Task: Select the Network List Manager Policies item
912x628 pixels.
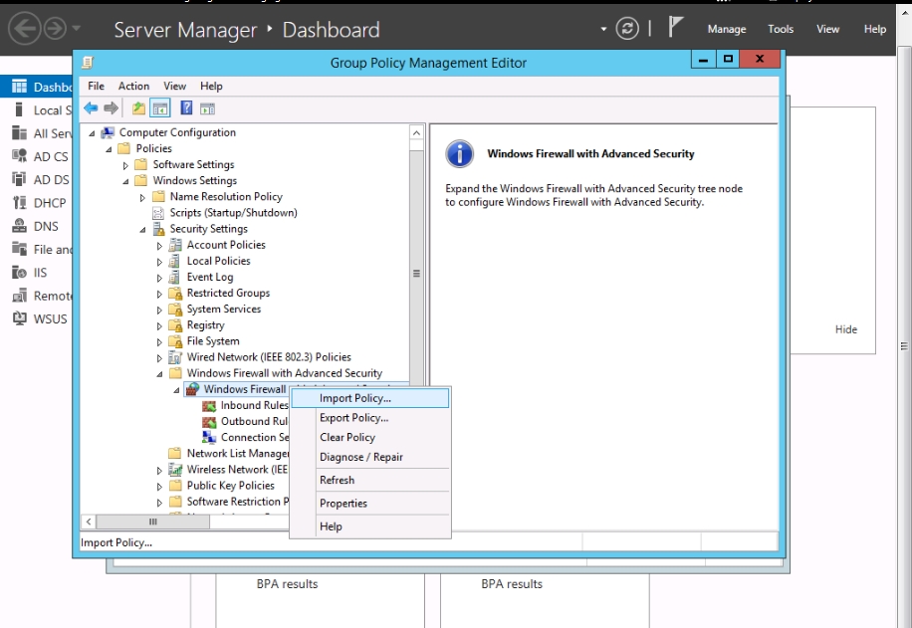Action: (237, 454)
